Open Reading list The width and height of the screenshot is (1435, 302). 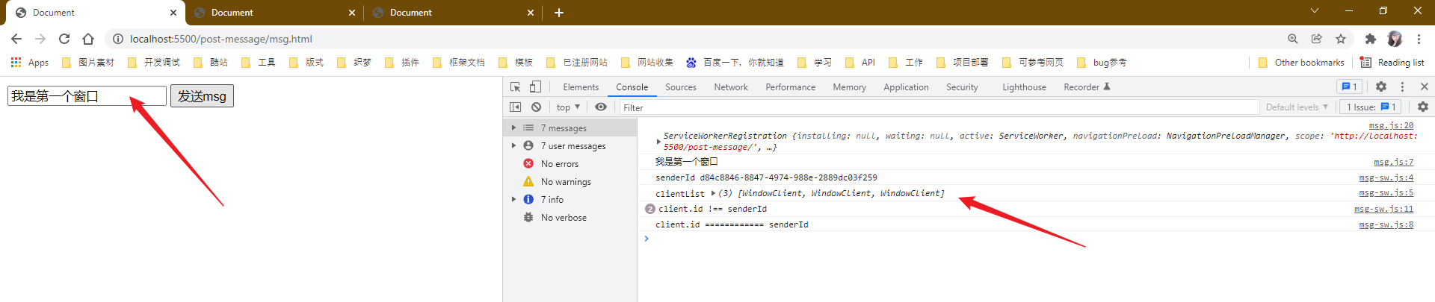click(1392, 63)
